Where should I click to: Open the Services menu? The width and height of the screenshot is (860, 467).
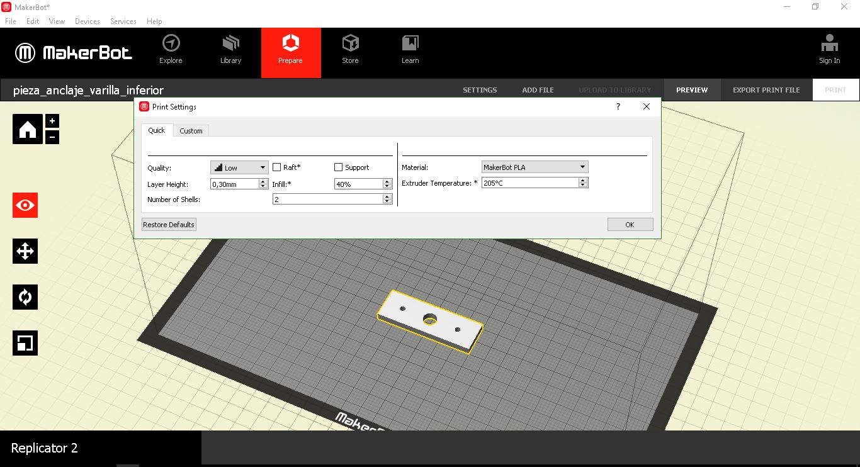(123, 21)
